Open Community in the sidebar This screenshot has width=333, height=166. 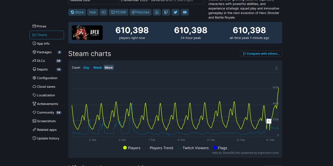[47, 113]
